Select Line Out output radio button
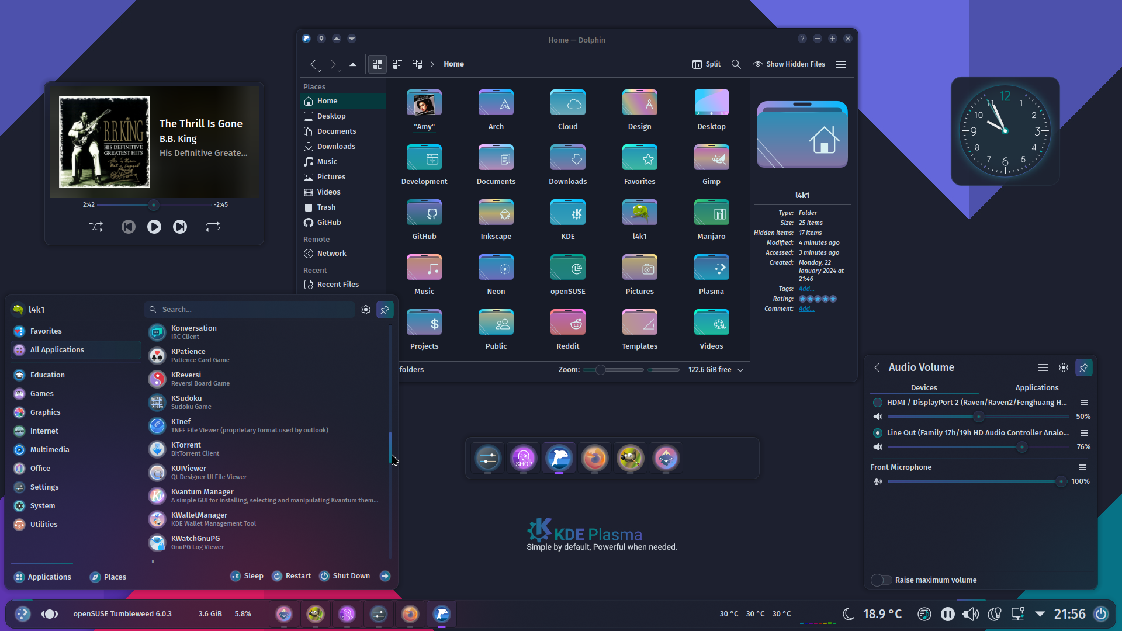This screenshot has width=1122, height=631. tap(878, 433)
